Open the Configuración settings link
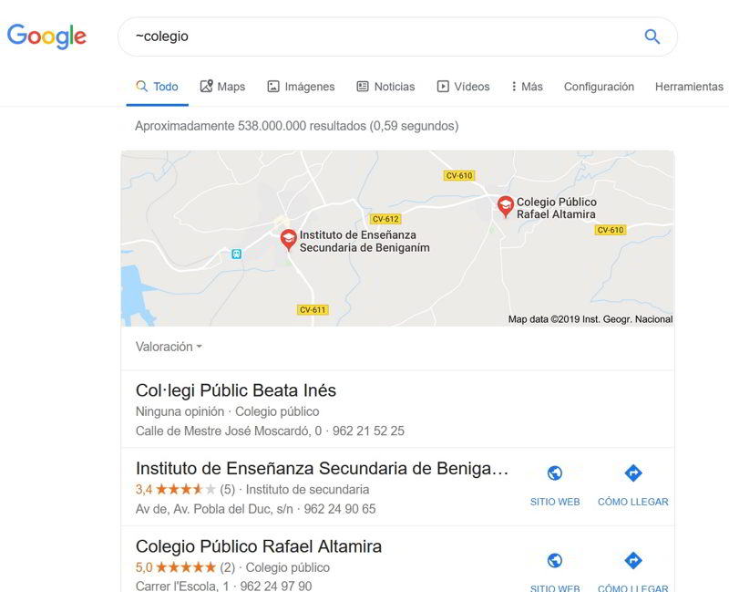This screenshot has height=592, width=729. pos(599,87)
